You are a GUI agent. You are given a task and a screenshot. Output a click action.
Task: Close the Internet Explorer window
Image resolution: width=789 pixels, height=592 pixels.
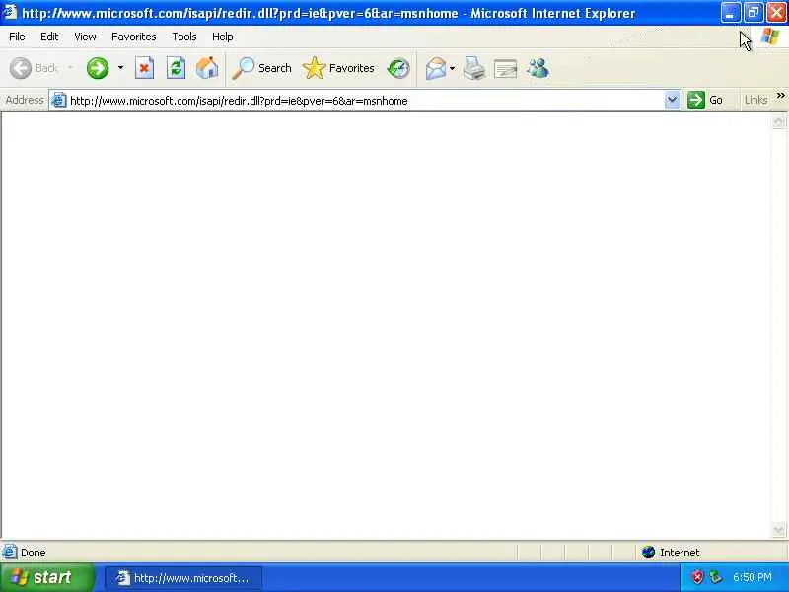(776, 13)
